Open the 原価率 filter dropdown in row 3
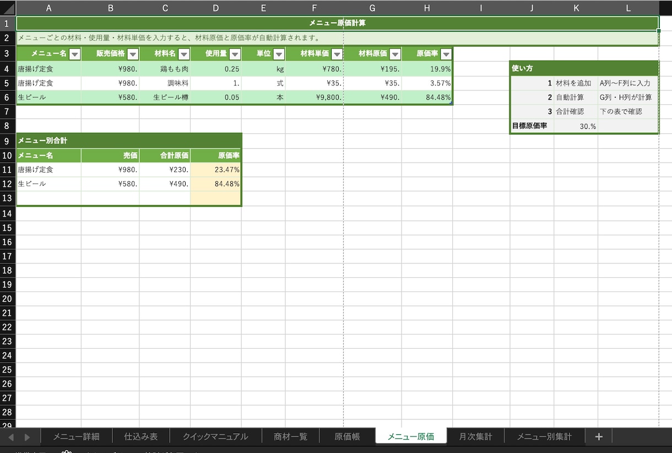672x453 pixels. pyautogui.click(x=446, y=54)
